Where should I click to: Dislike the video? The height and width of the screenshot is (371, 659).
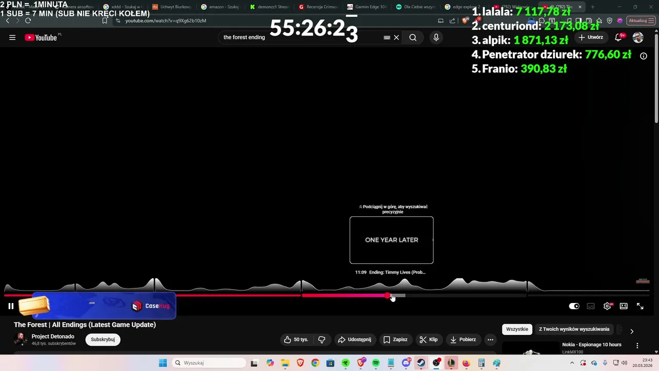tap(322, 340)
